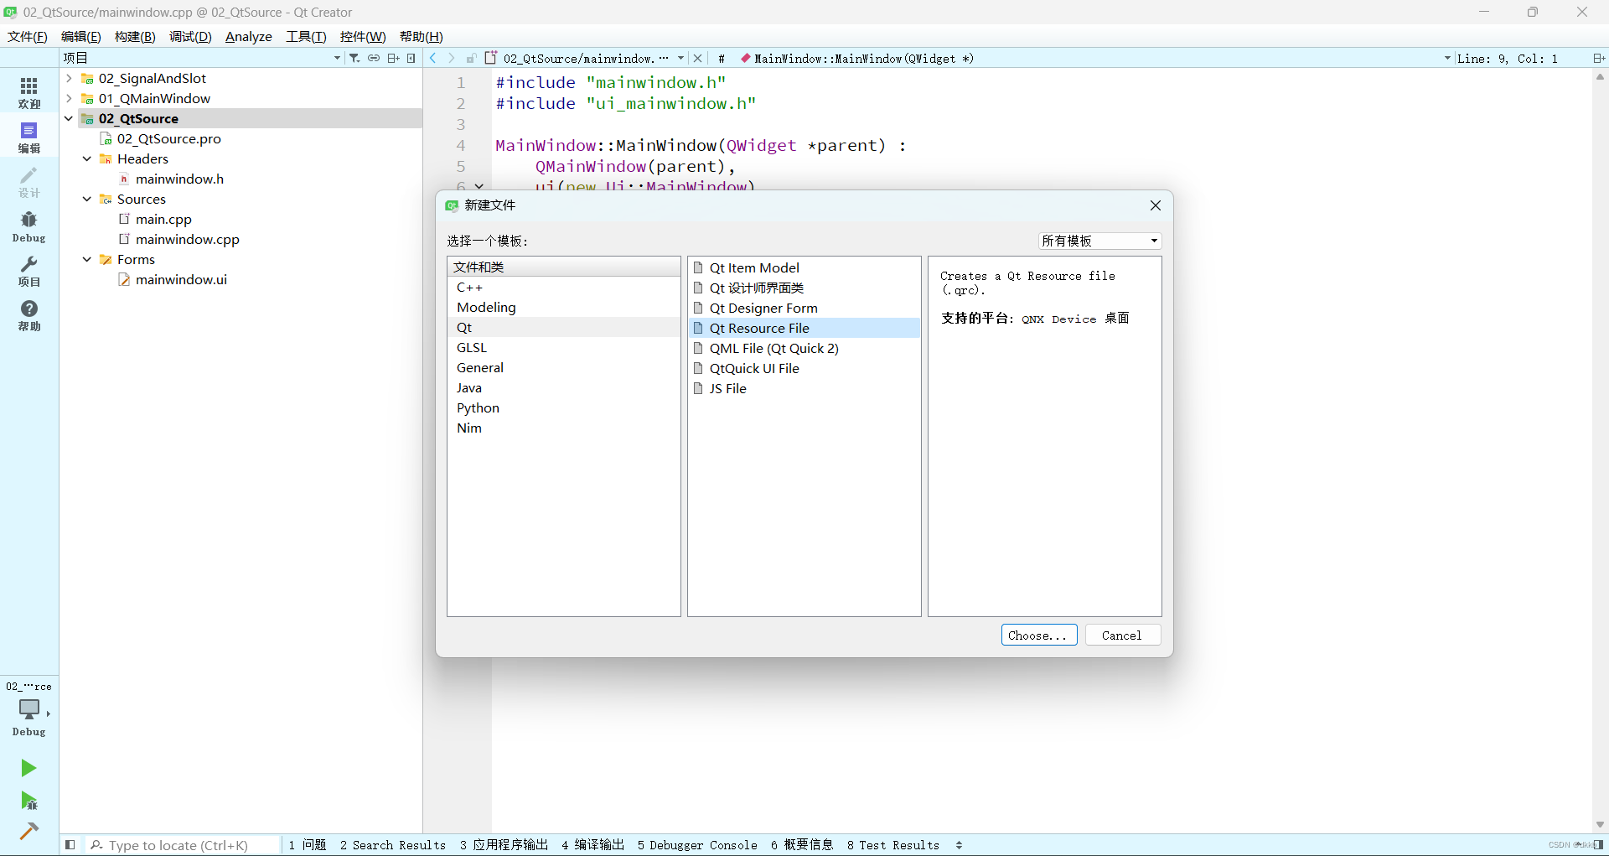
Task: Close the 新建文件 dialog
Action: tap(1156, 205)
